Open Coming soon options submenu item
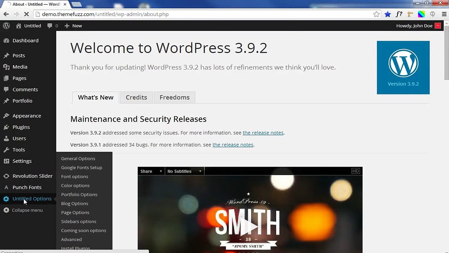 click(x=83, y=231)
